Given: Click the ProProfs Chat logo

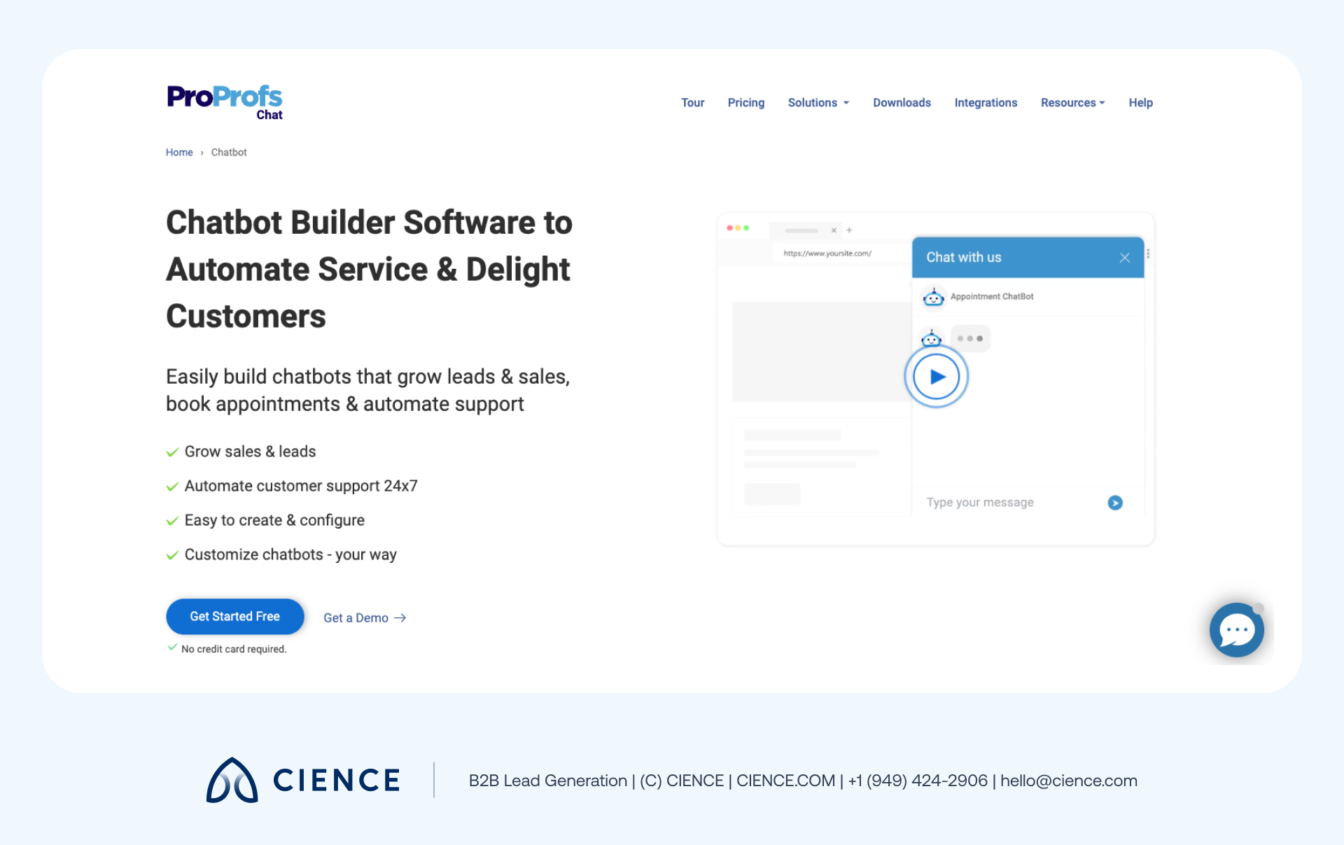Looking at the screenshot, I should pos(224,102).
